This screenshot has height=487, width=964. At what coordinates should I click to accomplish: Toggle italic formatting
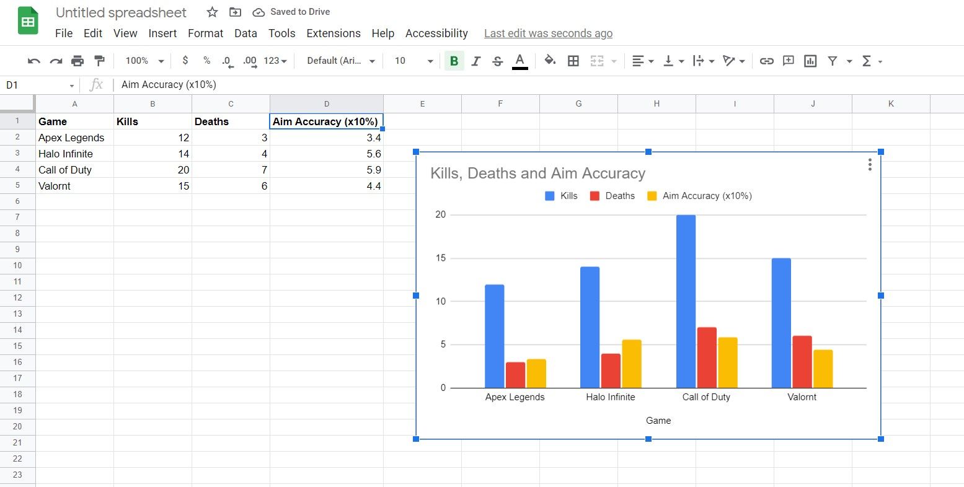pyautogui.click(x=475, y=61)
